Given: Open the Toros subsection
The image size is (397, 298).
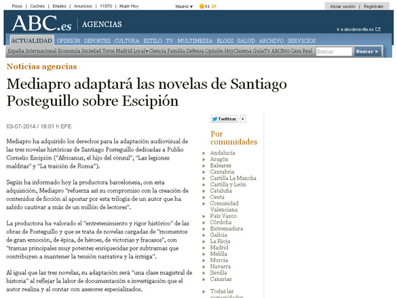Looking at the screenshot, I should (x=109, y=51).
